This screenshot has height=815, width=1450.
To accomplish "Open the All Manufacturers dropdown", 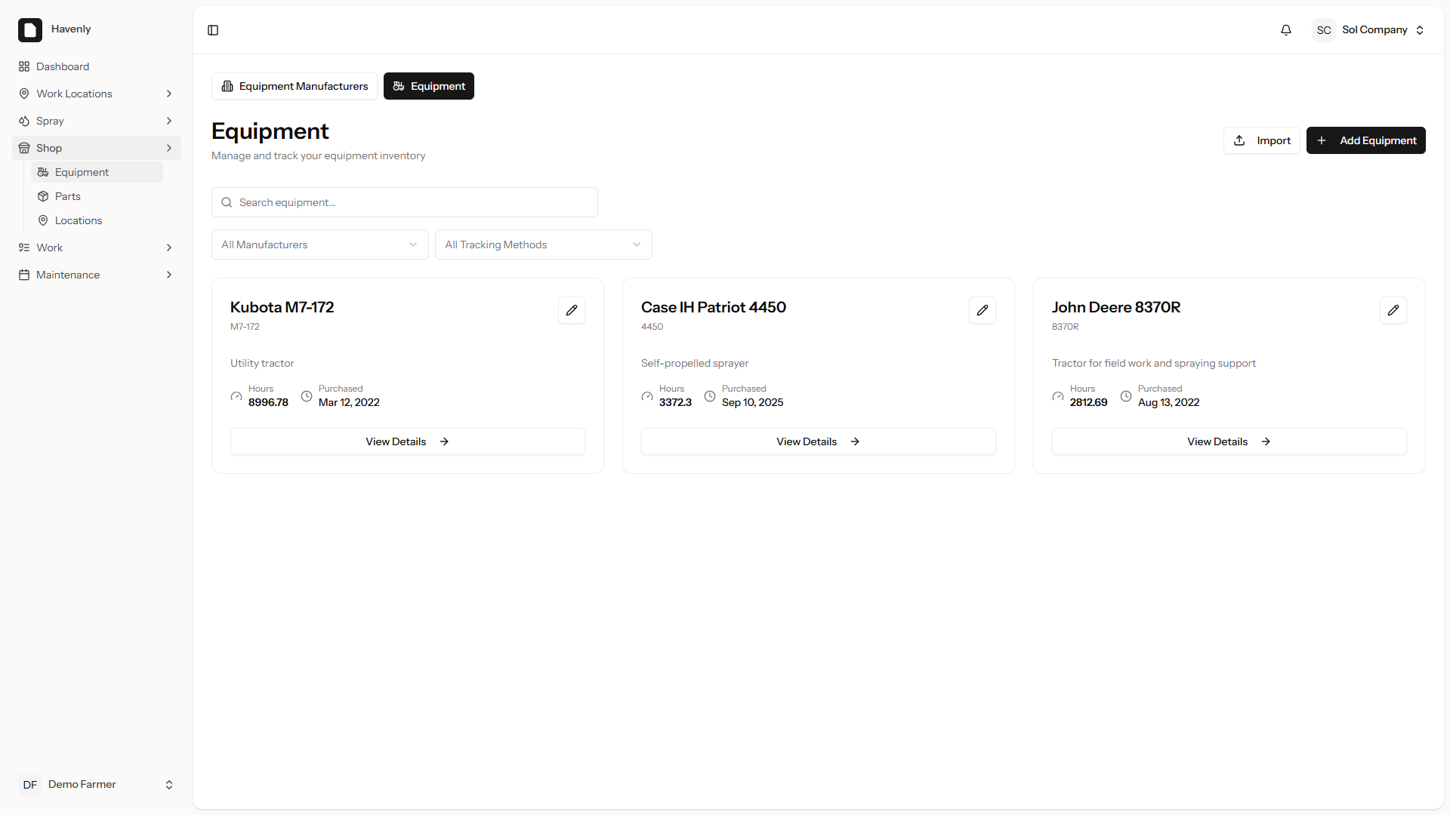I will click(x=320, y=244).
